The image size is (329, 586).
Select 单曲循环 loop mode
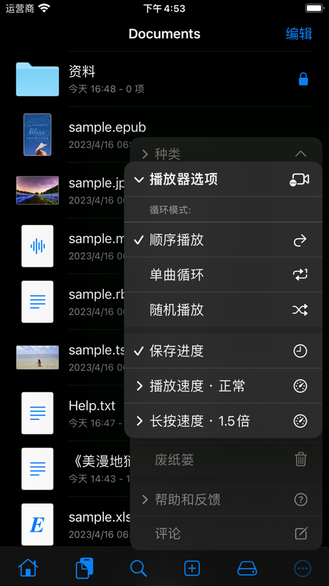pos(223,275)
